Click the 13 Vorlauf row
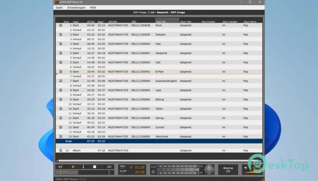318x181 pixels. pyautogui.click(x=159, y=132)
